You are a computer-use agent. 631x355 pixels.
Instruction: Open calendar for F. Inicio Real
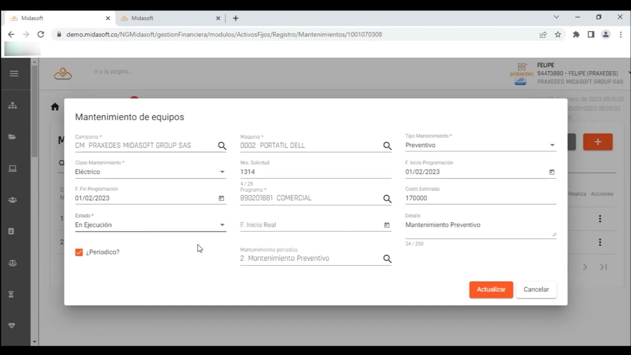tap(386, 225)
